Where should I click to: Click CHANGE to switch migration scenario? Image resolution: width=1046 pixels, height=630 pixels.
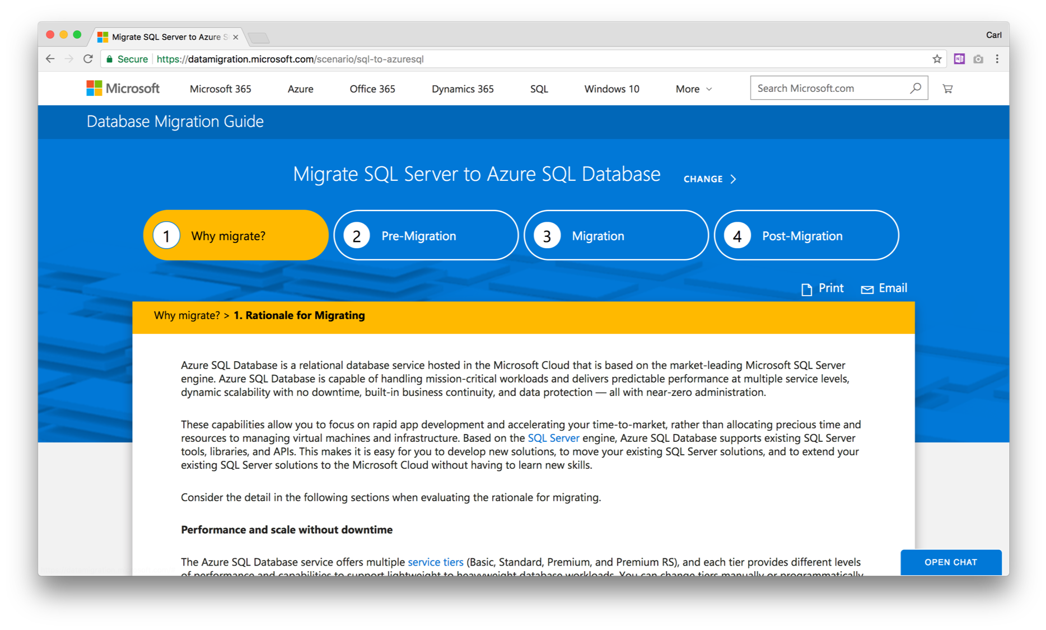(x=709, y=179)
